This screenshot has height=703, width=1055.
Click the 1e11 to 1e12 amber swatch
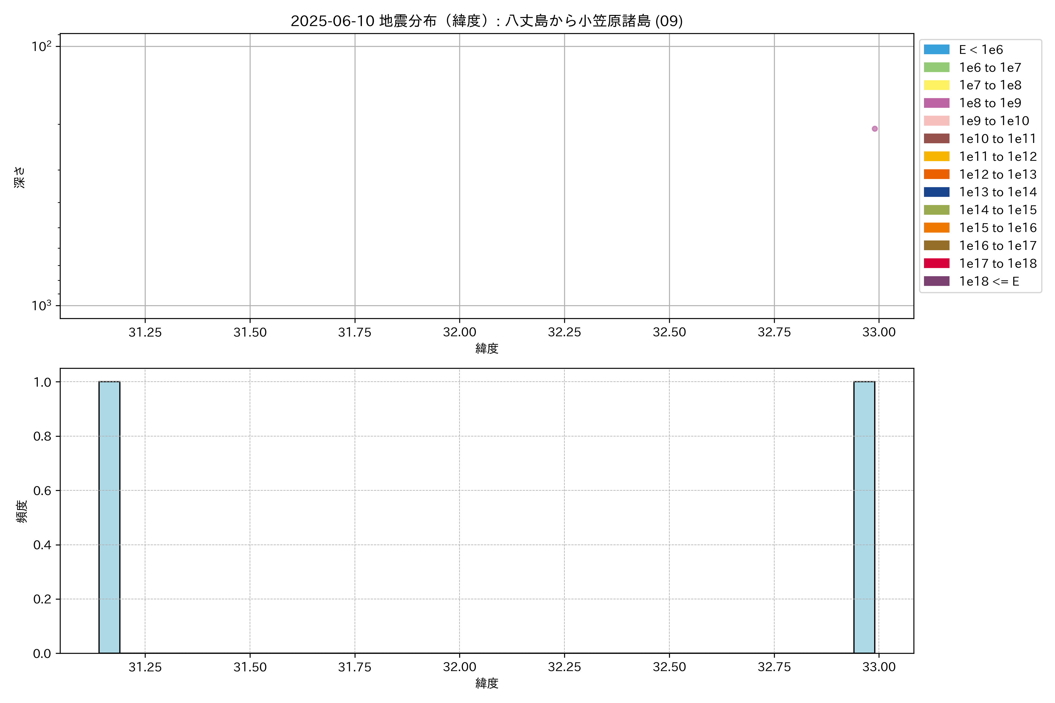tap(936, 156)
